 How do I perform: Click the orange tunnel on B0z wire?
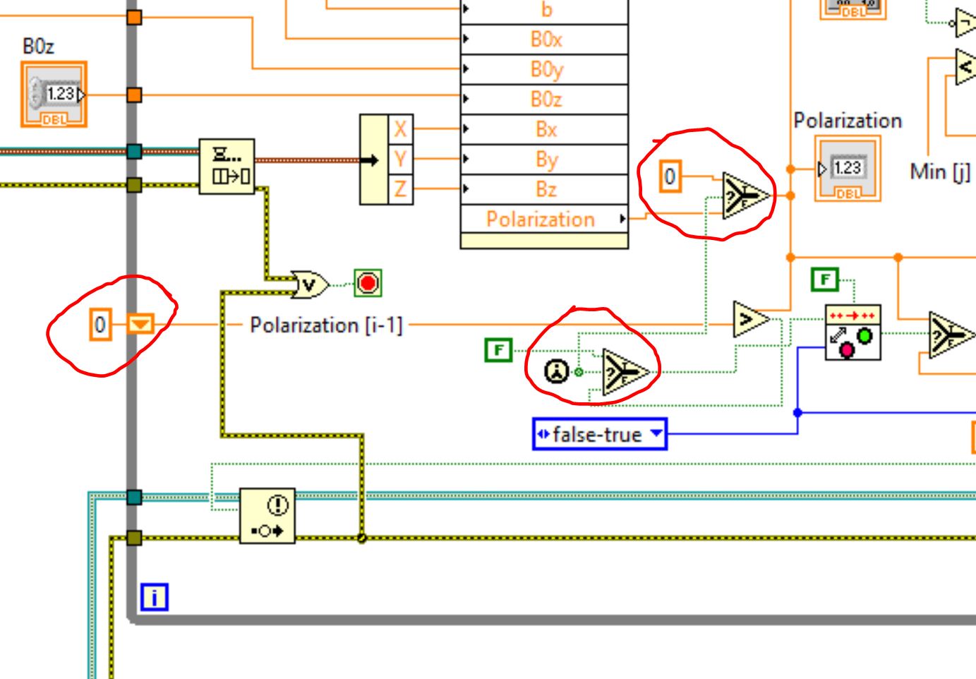[134, 95]
